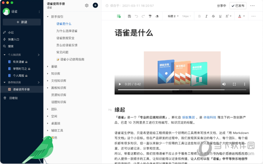The width and height of the screenshot is (263, 164).
Task: Click the dark round plus button
Action: 95,5
